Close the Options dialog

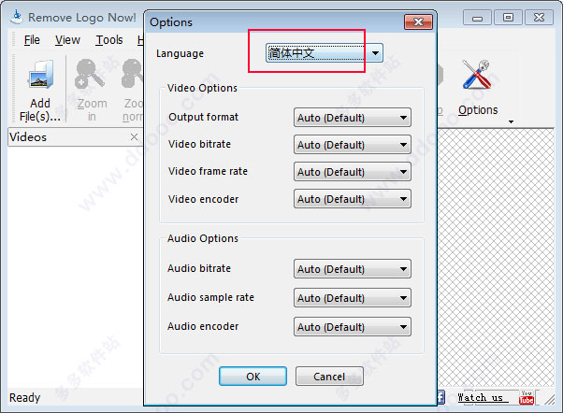[x=418, y=22]
